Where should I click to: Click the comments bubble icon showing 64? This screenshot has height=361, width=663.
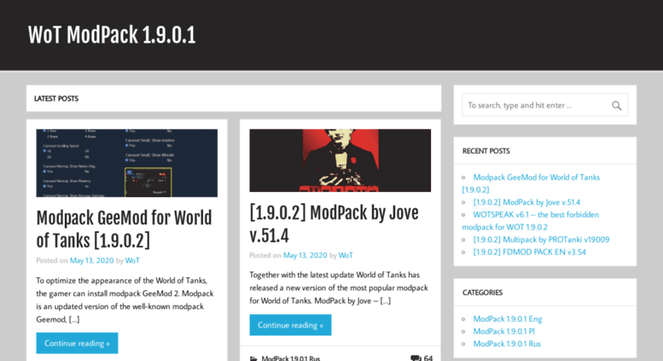[416, 358]
